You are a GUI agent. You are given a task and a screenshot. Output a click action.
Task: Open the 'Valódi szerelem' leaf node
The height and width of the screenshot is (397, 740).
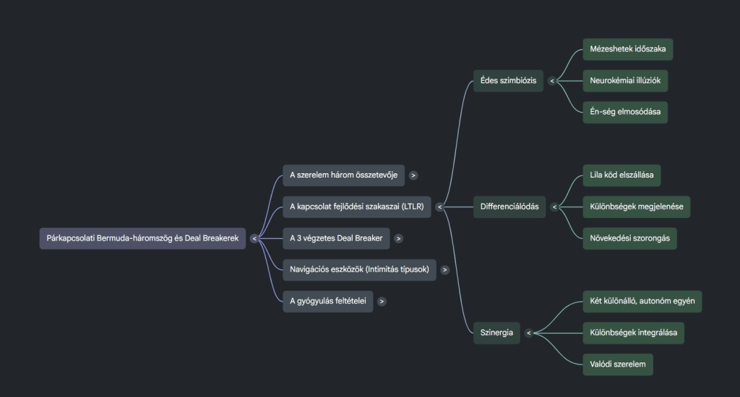[x=617, y=364]
